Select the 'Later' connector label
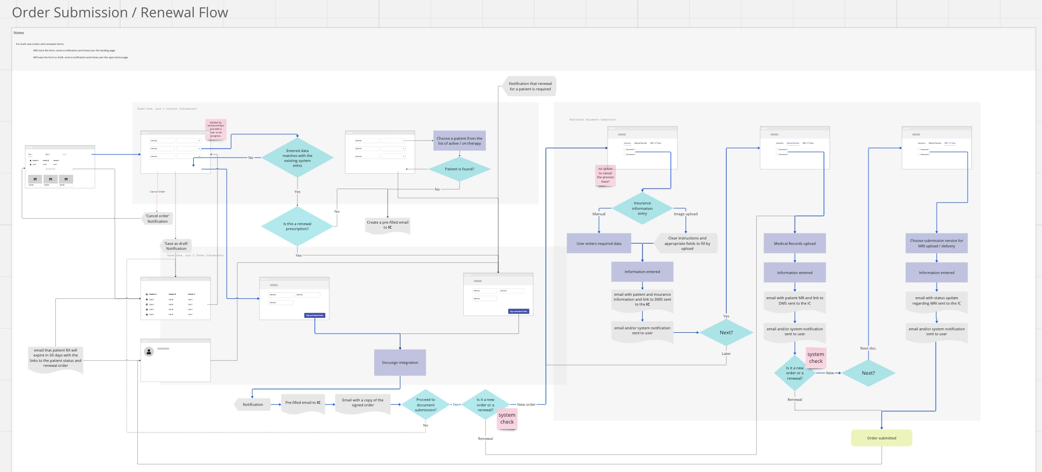 tap(726, 354)
